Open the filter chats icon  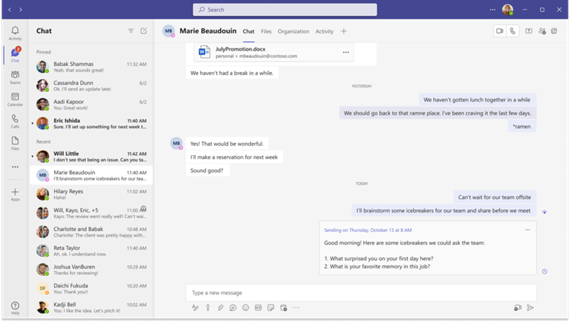131,31
